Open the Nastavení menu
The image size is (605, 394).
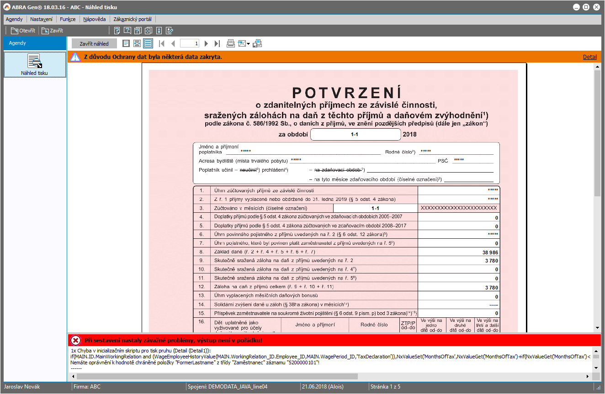[x=41, y=19]
